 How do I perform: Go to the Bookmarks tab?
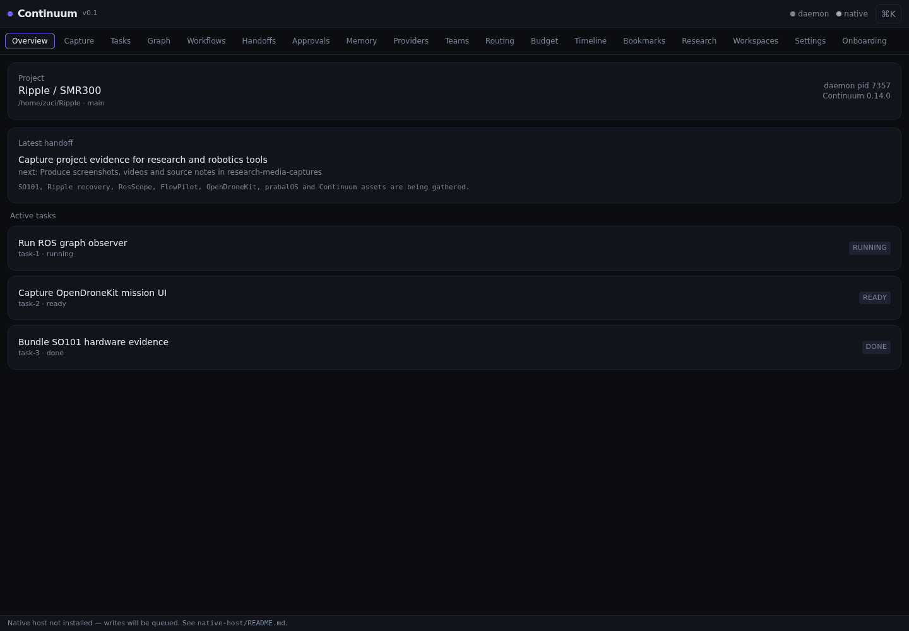click(645, 41)
